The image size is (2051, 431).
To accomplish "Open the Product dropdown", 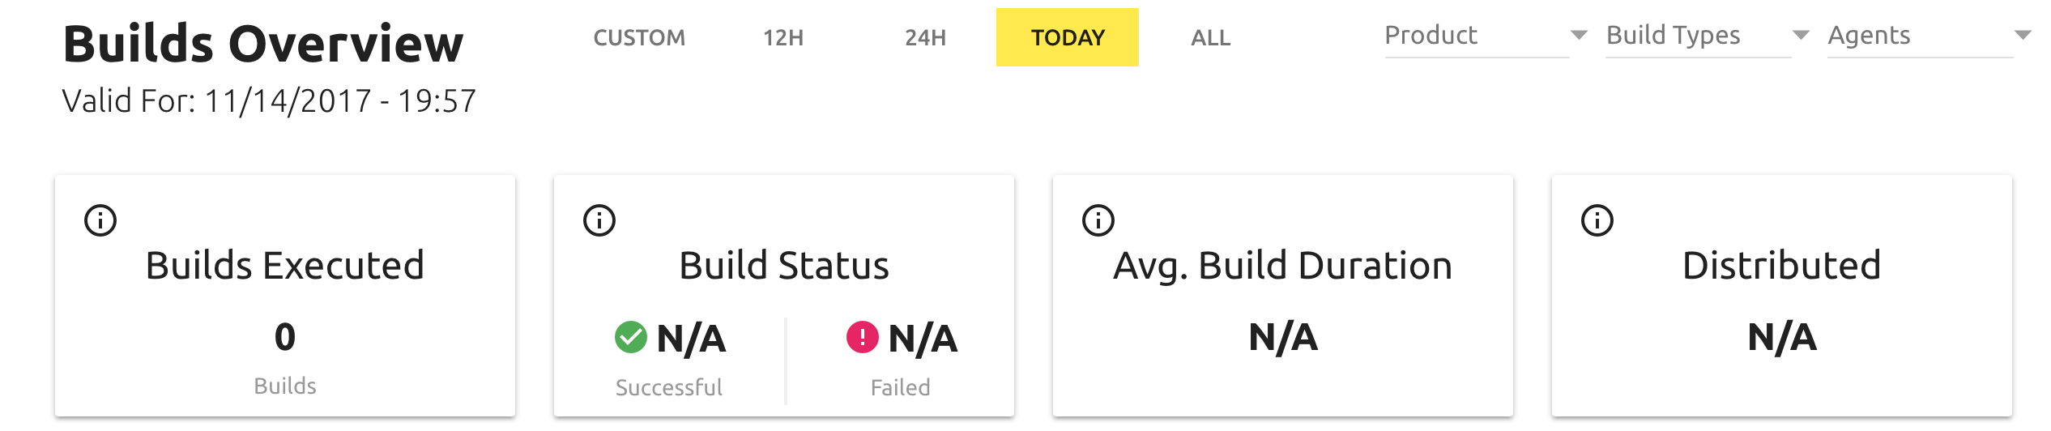I will 1476,36.
